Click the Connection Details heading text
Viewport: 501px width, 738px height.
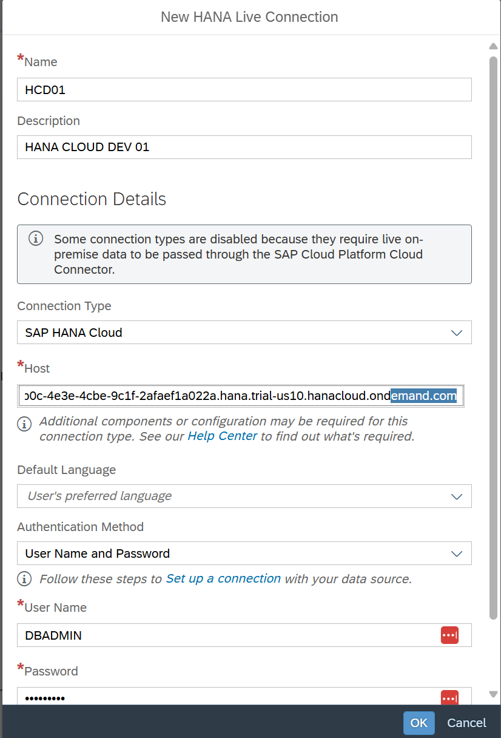pyautogui.click(x=92, y=199)
